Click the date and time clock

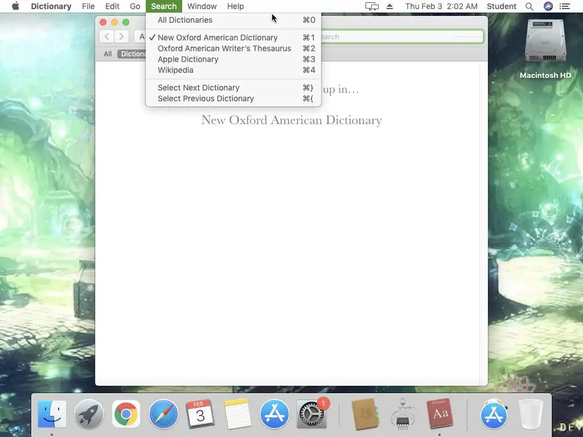[x=441, y=6]
